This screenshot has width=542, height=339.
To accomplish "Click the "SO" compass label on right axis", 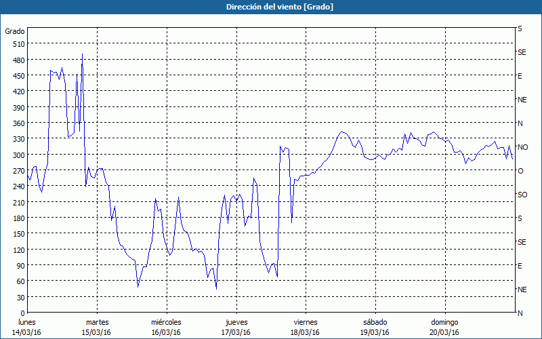I will point(522,195).
